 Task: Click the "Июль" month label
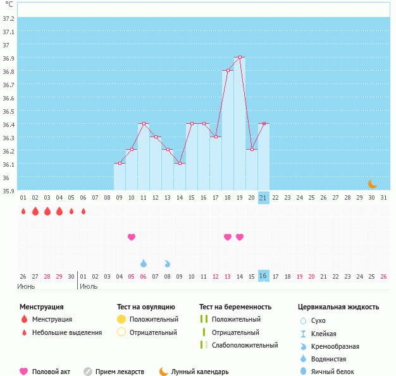pos(89,286)
